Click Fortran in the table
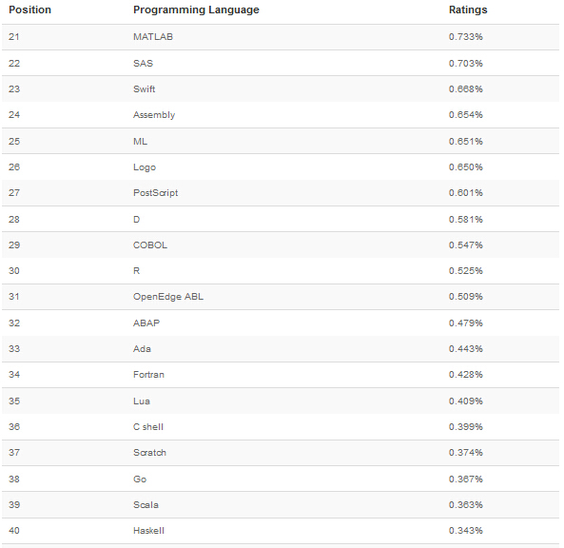The width and height of the screenshot is (564, 548). tap(148, 375)
